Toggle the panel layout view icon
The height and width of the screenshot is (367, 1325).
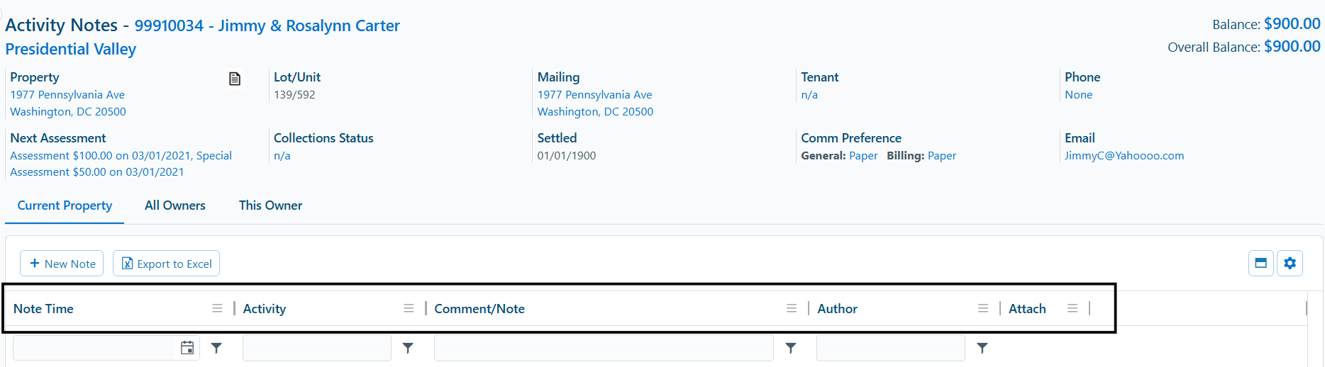tap(1260, 263)
